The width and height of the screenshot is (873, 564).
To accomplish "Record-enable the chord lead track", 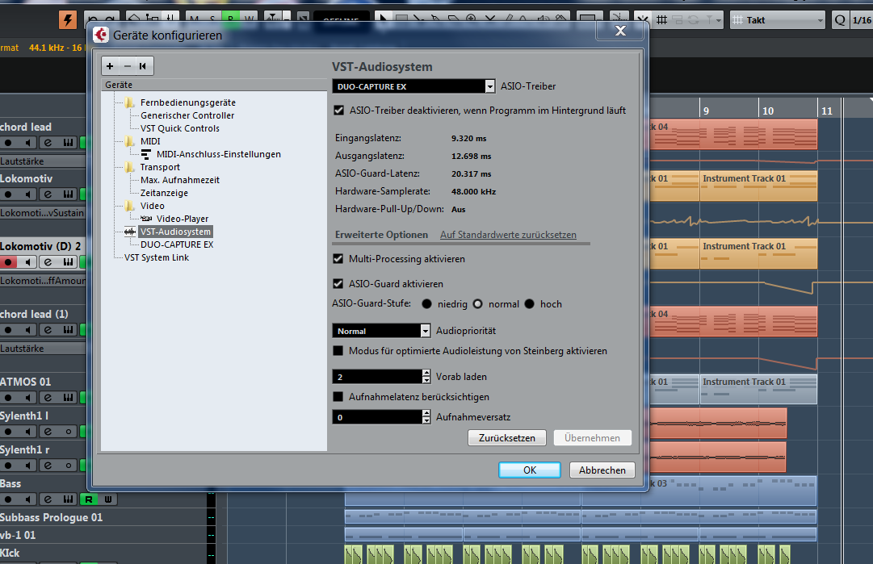I will click(x=8, y=143).
